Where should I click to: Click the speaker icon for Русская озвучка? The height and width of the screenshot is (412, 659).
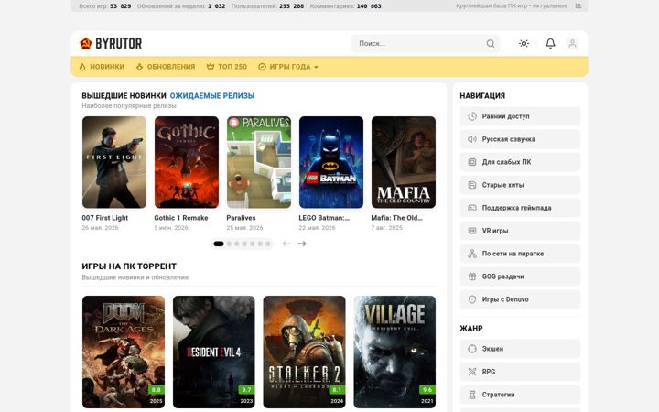coord(472,139)
